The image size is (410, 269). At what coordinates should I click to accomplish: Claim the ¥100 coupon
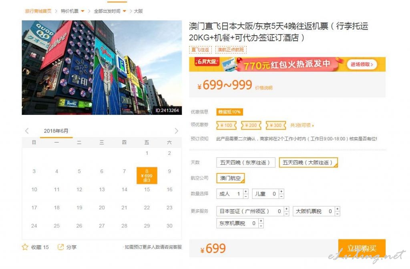tap(227, 125)
